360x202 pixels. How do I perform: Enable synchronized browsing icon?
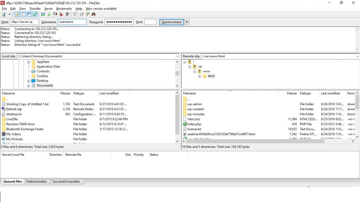point(88,14)
